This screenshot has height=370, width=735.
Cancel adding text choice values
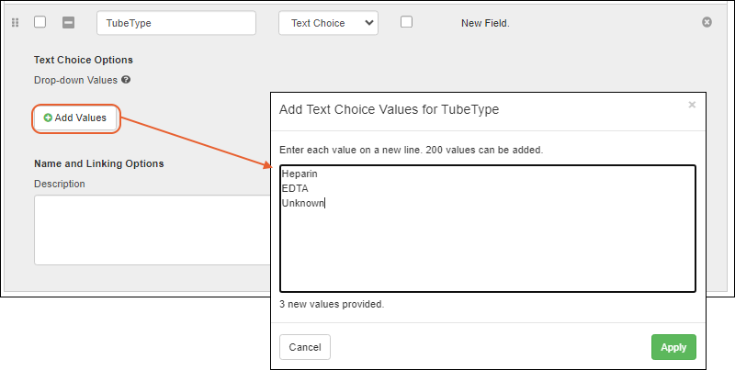[x=304, y=347]
